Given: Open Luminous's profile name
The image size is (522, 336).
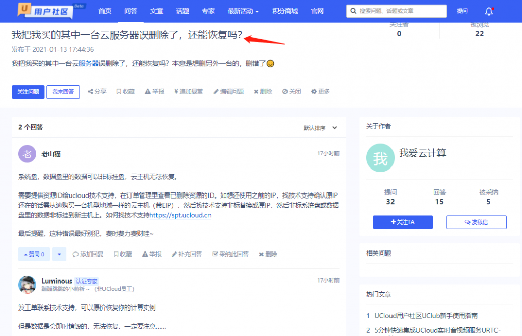Looking at the screenshot, I should coord(57,281).
